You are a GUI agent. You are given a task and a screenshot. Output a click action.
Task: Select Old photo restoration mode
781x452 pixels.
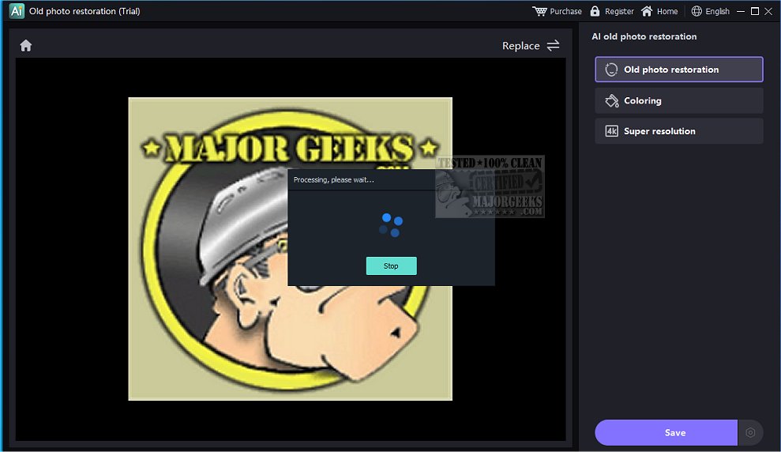[x=678, y=70]
